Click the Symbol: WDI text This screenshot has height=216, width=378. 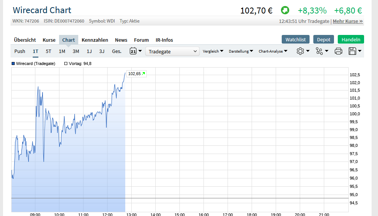coord(102,21)
